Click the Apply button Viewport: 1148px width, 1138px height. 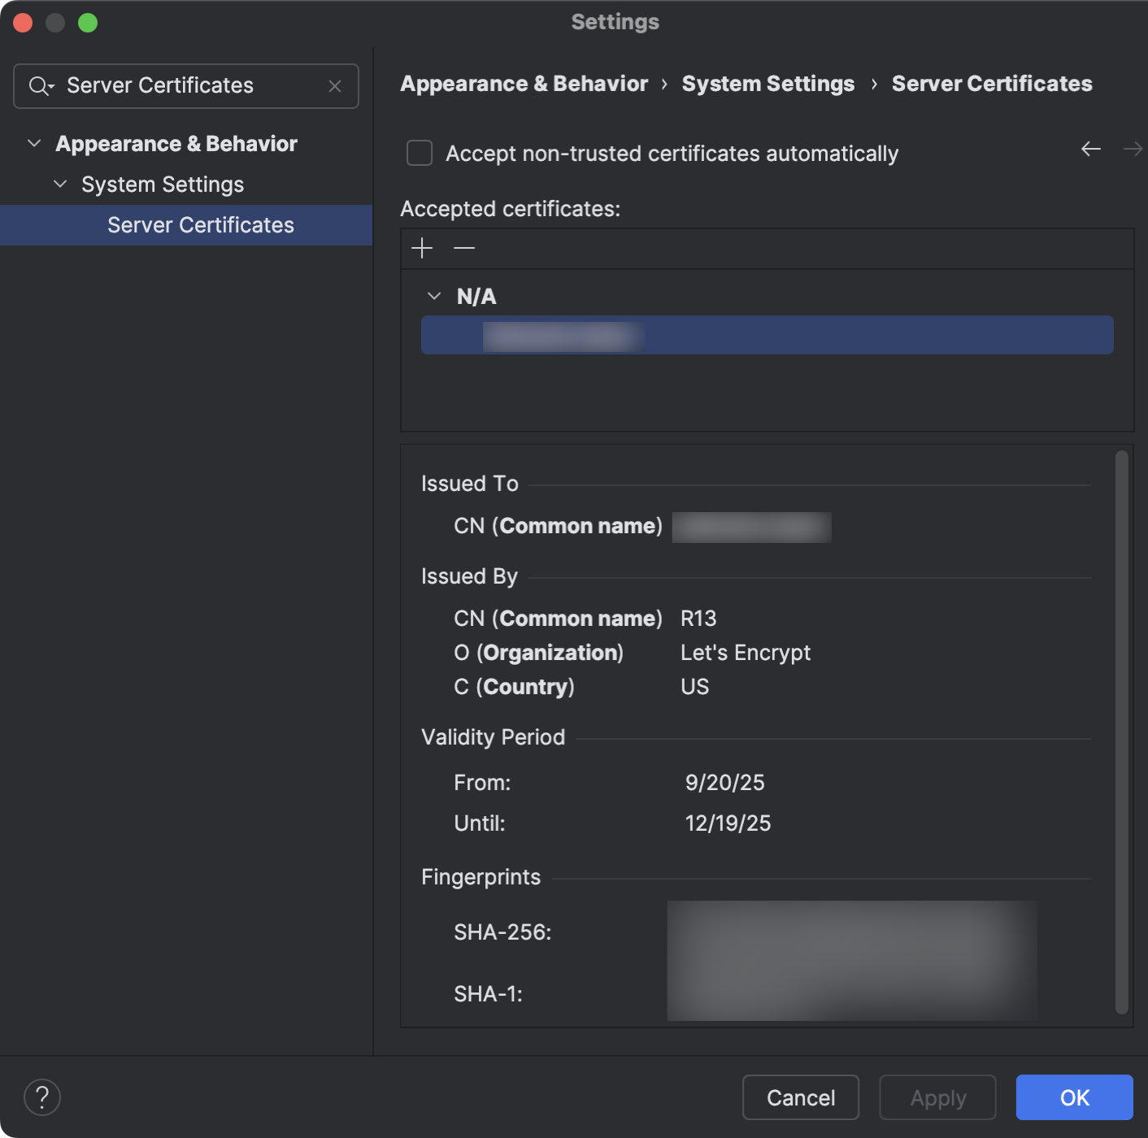tap(937, 1097)
